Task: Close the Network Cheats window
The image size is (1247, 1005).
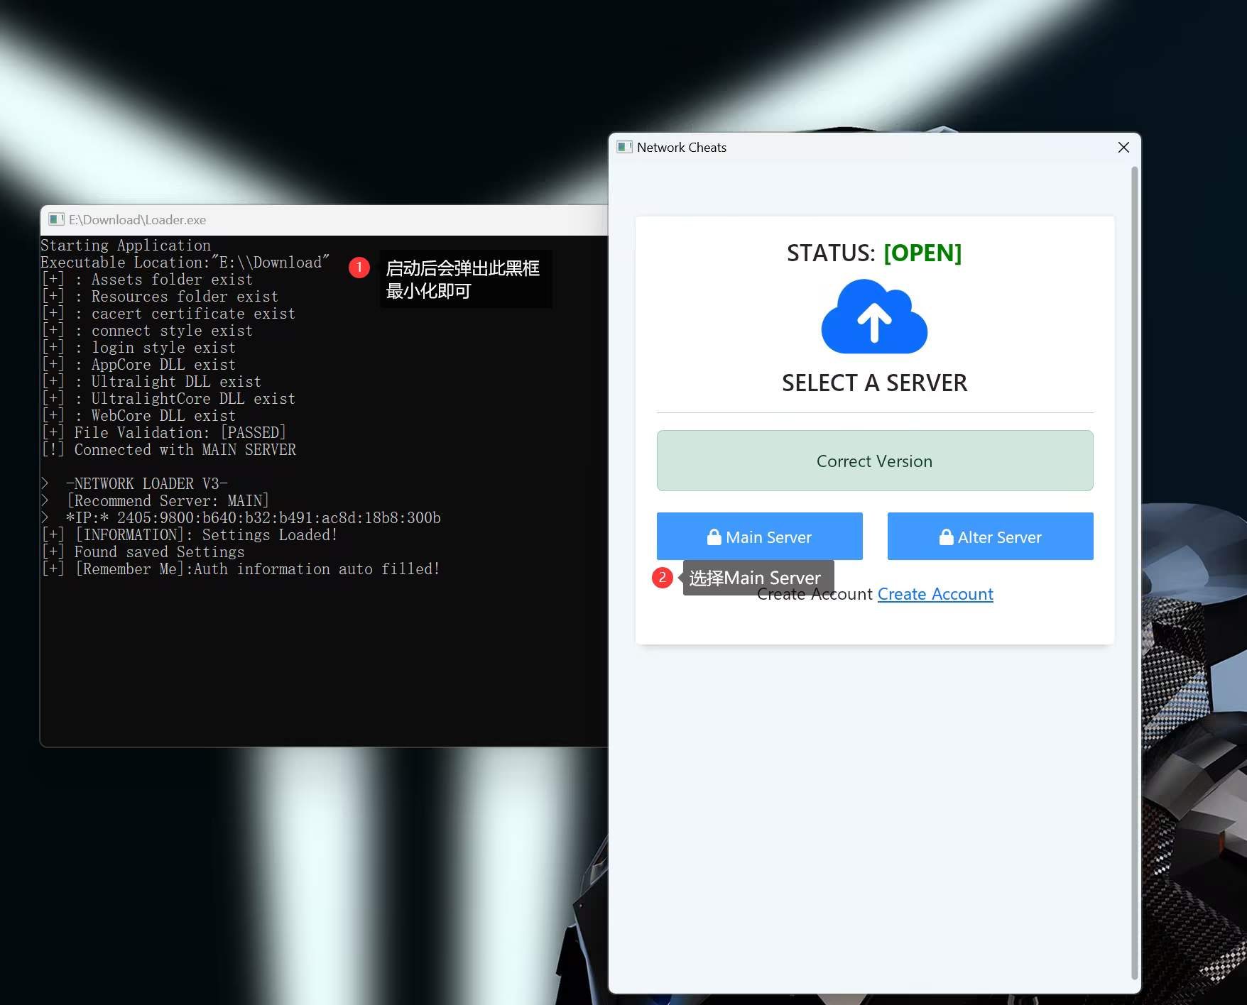Action: coord(1123,147)
